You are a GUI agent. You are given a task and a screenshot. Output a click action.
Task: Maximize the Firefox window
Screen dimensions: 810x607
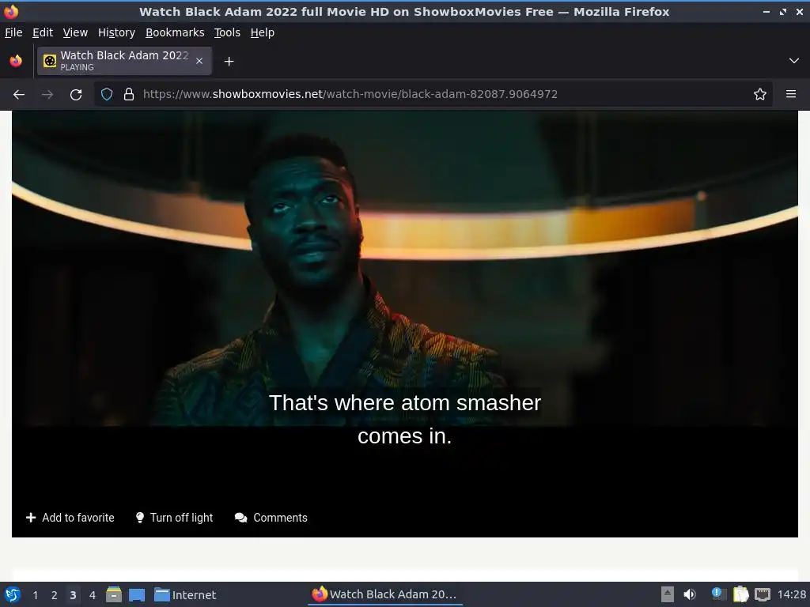783,11
